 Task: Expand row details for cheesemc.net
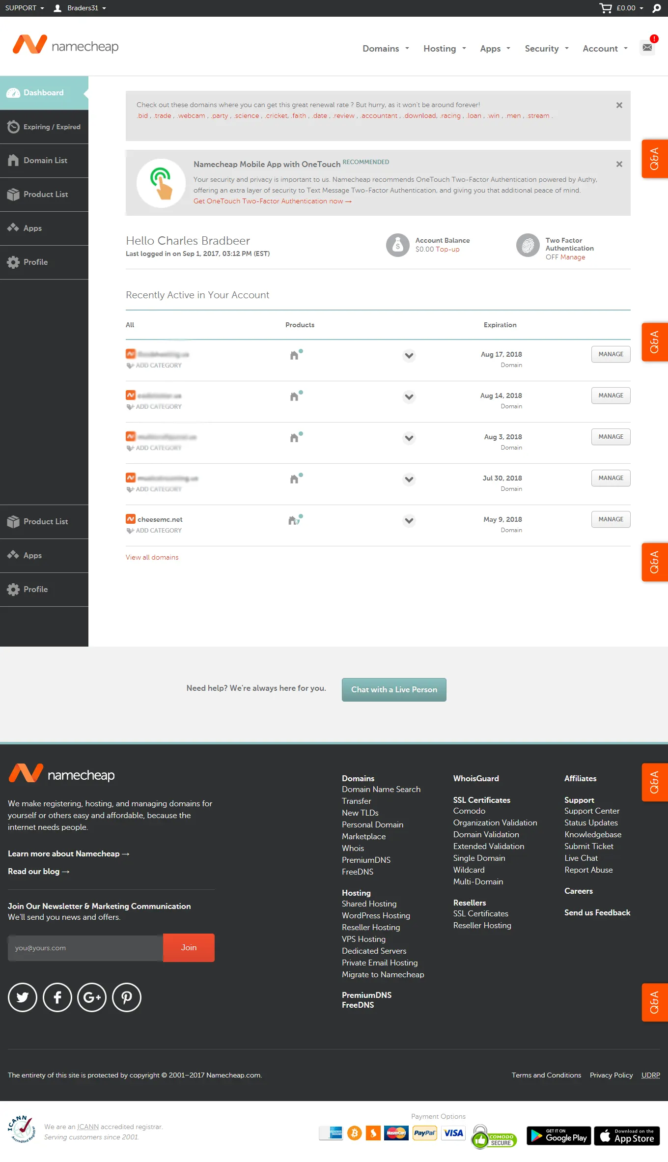click(x=409, y=520)
